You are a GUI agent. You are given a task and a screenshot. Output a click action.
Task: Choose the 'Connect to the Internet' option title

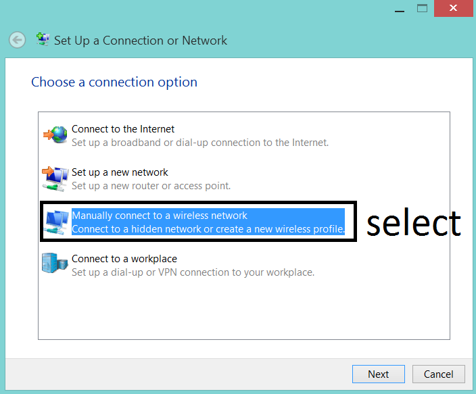(123, 129)
